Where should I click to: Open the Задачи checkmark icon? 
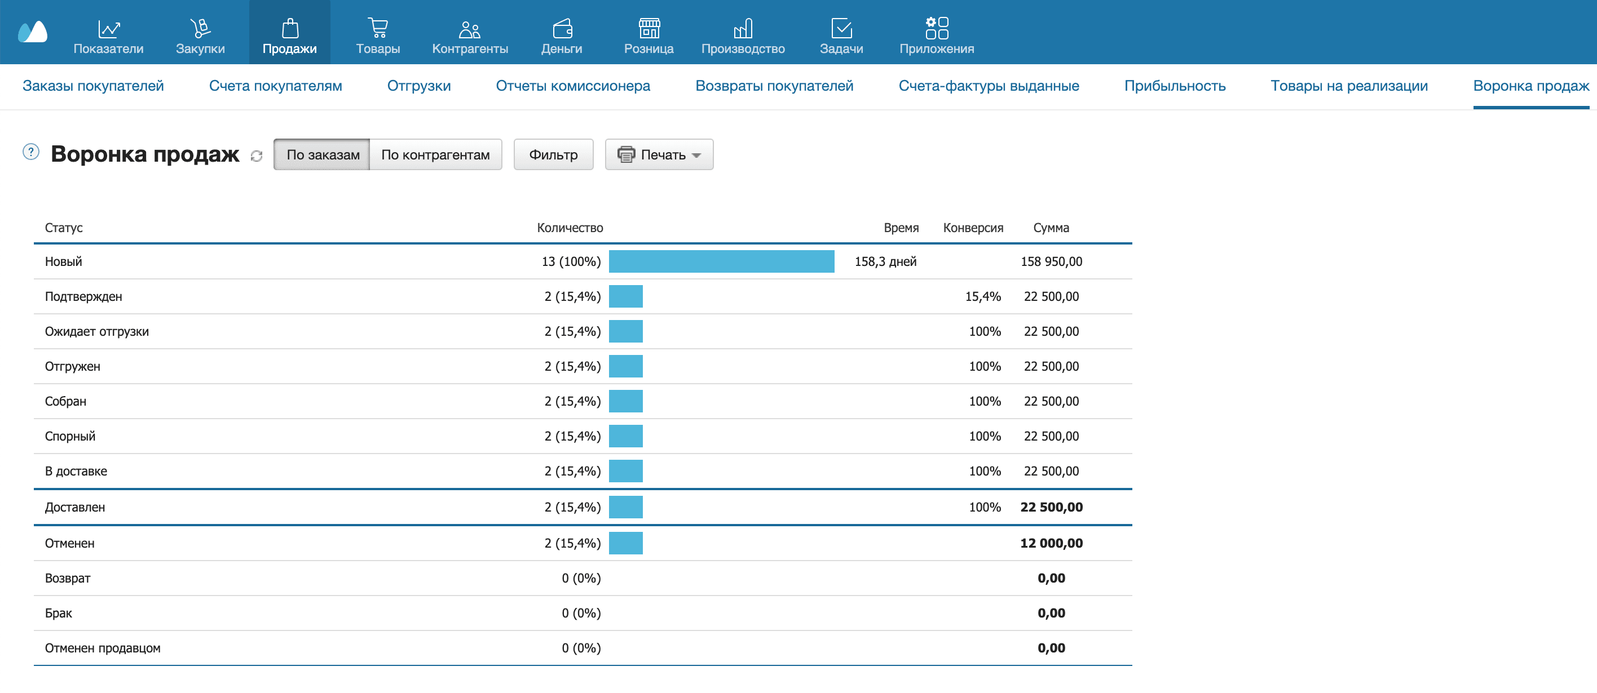tap(841, 29)
